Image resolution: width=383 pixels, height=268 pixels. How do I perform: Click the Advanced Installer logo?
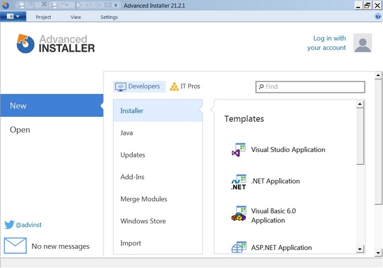pyautogui.click(x=56, y=43)
